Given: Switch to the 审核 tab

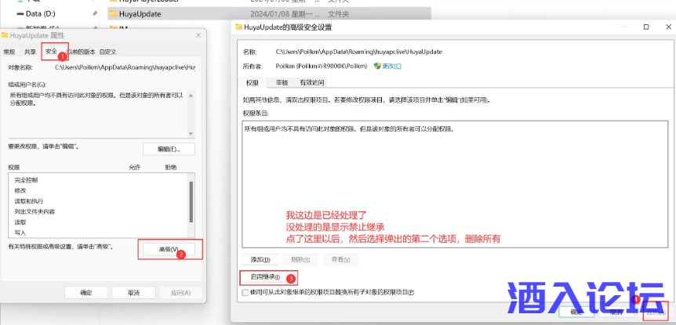Looking at the screenshot, I should click(x=282, y=82).
